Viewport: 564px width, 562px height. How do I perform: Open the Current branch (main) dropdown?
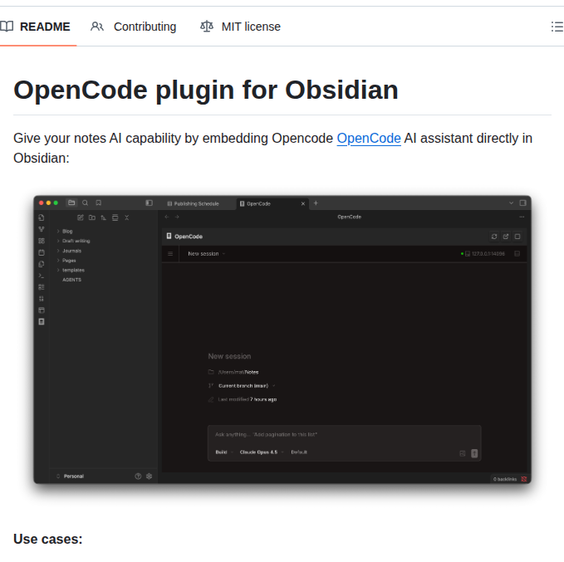coord(247,386)
